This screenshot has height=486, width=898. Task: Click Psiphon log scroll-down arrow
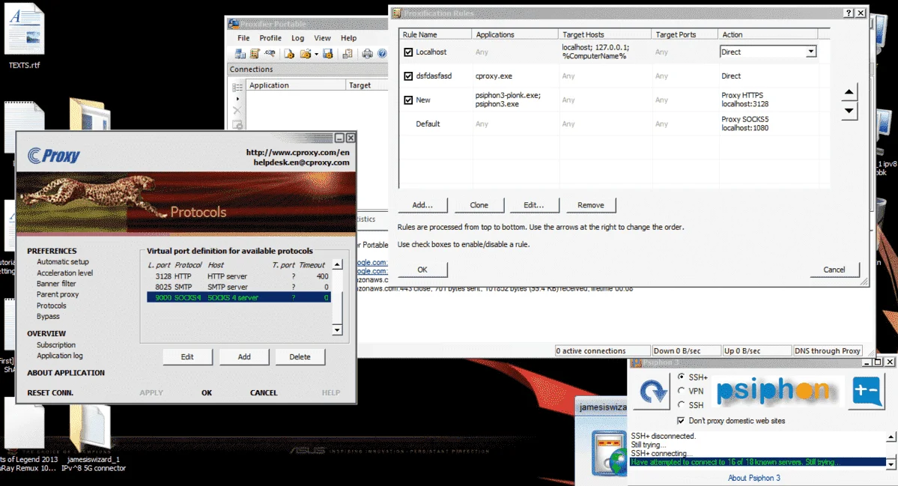coord(891,463)
